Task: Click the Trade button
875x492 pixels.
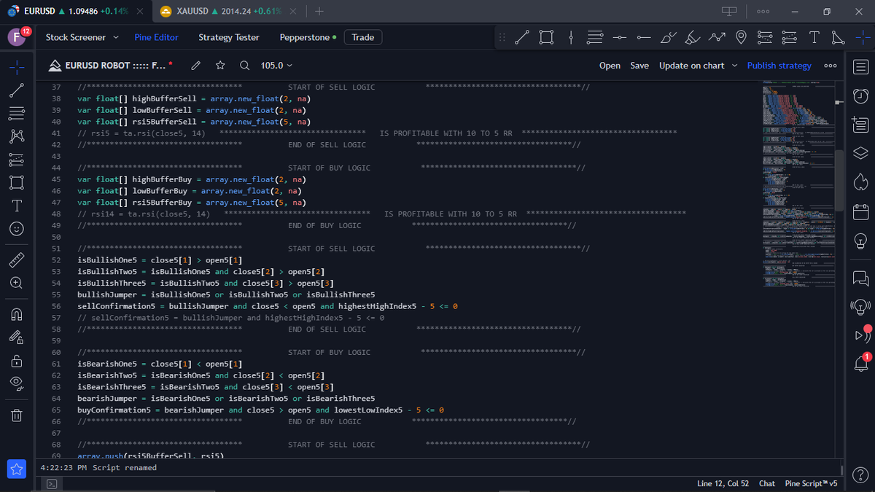Action: (363, 37)
